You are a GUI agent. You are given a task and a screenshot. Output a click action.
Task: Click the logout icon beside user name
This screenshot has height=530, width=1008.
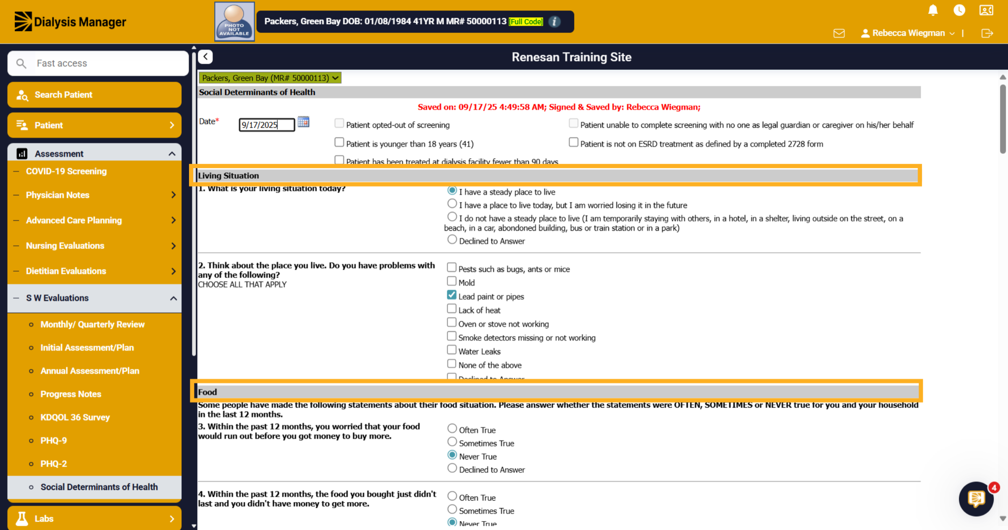click(987, 33)
